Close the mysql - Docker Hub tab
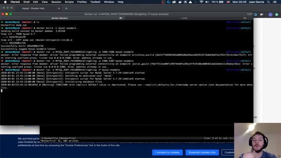281x158 pixels. tap(59, 8)
